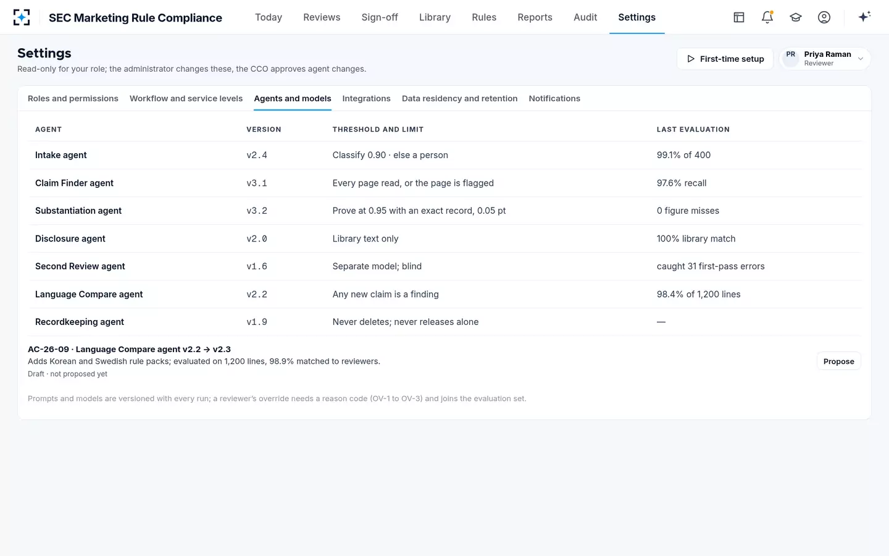
Task: Select the Agents and models tab
Action: [293, 98]
